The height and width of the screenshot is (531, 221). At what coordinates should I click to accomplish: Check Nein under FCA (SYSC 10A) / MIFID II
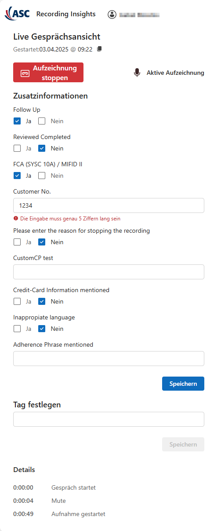click(x=42, y=176)
